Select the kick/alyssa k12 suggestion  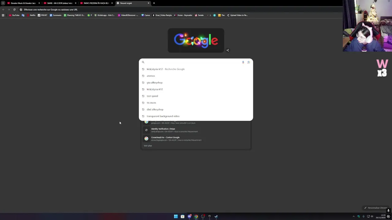[196, 89]
